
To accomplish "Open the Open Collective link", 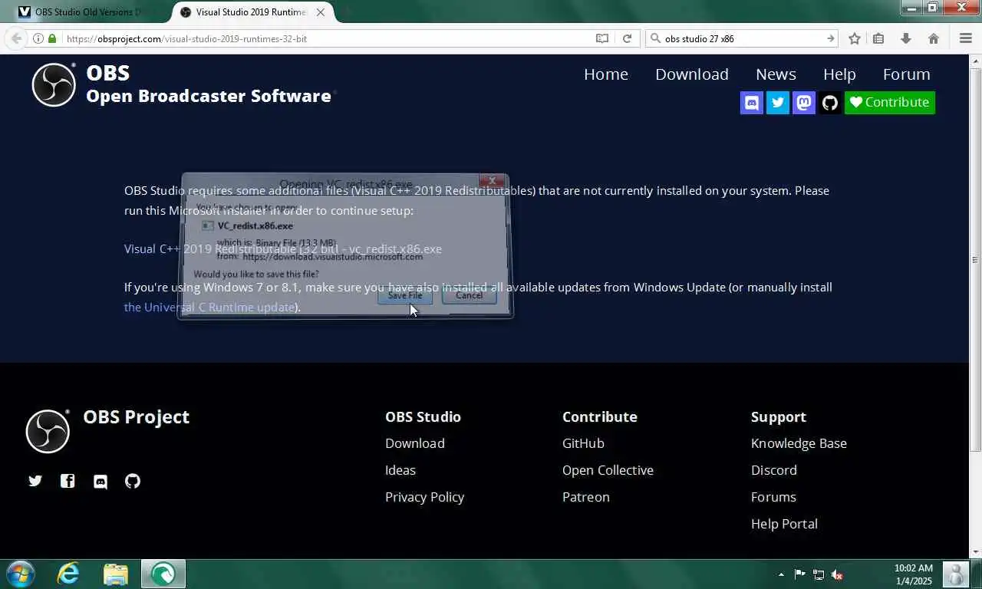I will tap(608, 470).
